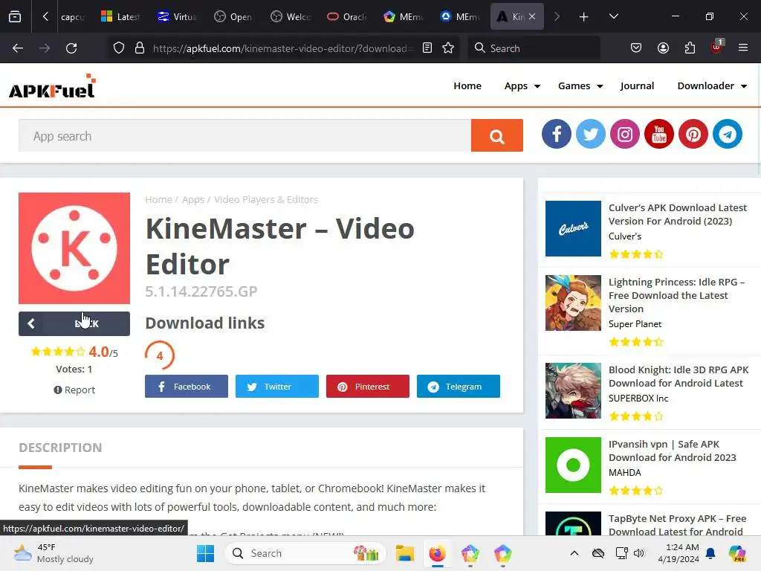Open IPvansih vpn Safe APK link
The height and width of the screenshot is (571, 761).
(672, 451)
